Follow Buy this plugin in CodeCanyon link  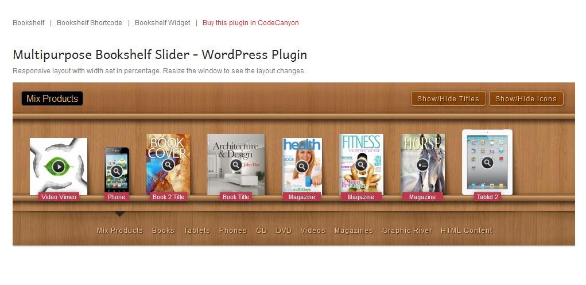pos(251,23)
